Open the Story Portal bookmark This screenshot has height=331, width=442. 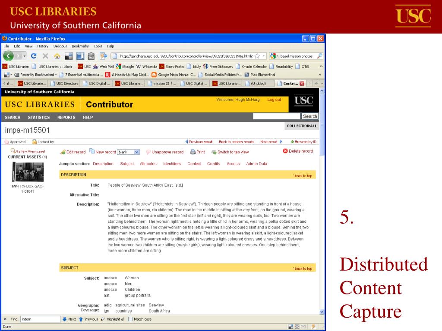click(x=172, y=66)
